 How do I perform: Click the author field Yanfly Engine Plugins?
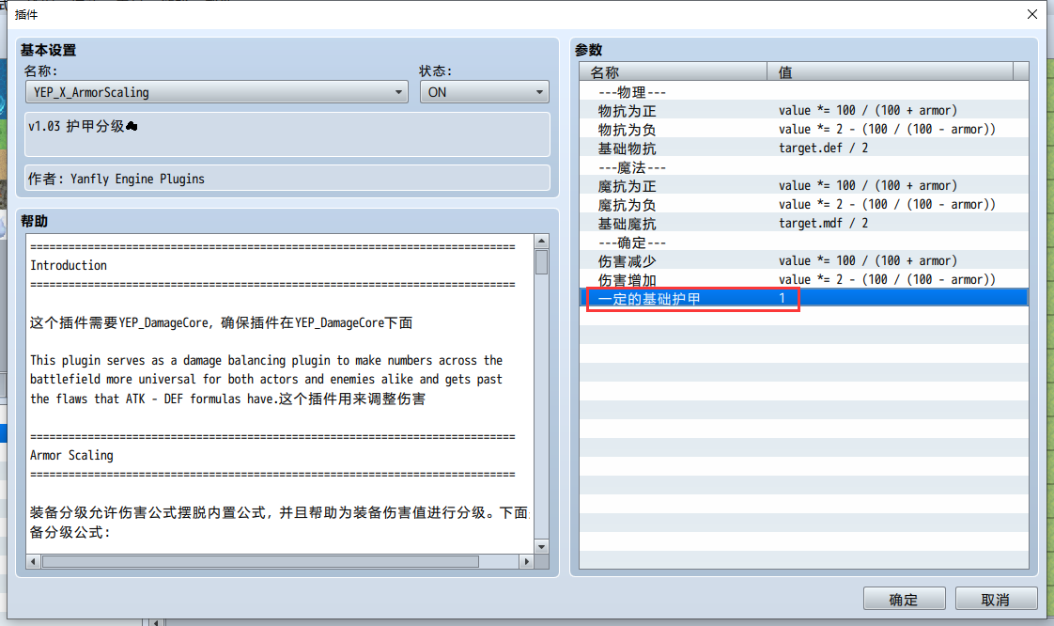coord(287,179)
